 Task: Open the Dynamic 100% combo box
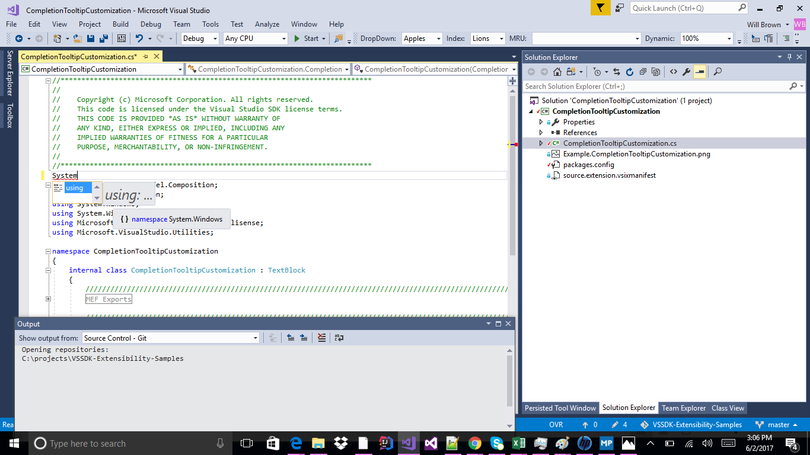point(706,39)
